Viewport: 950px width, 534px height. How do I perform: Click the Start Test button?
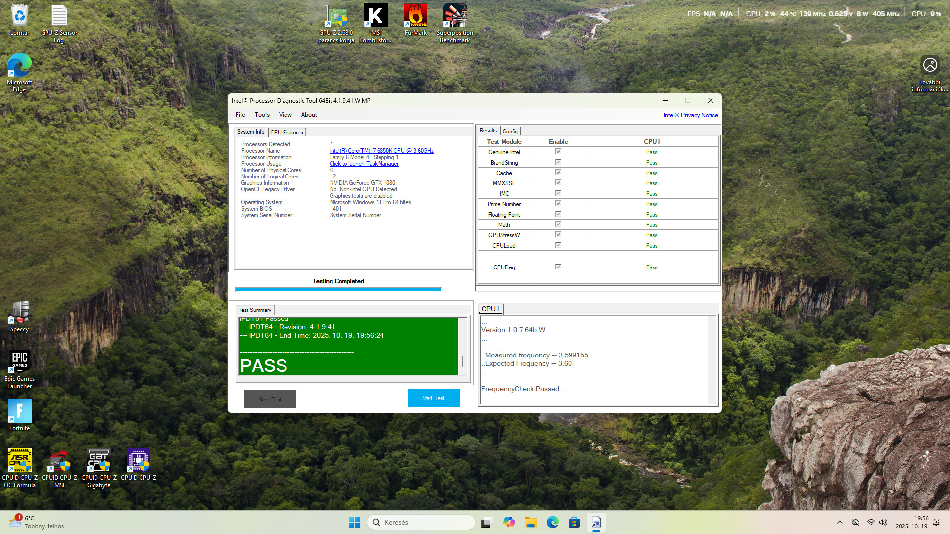(x=433, y=398)
